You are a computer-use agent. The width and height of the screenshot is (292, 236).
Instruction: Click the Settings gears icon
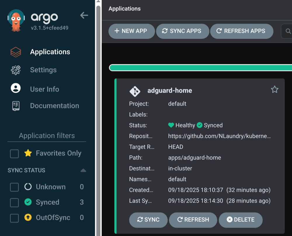pos(16,70)
